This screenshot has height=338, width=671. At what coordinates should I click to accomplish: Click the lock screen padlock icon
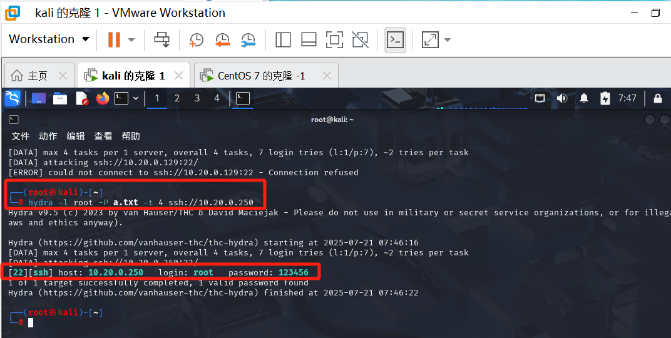coord(658,98)
